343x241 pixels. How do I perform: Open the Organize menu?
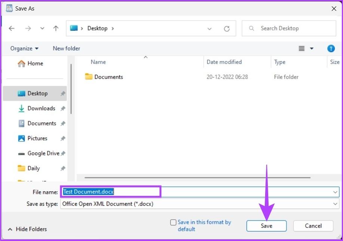(x=24, y=48)
